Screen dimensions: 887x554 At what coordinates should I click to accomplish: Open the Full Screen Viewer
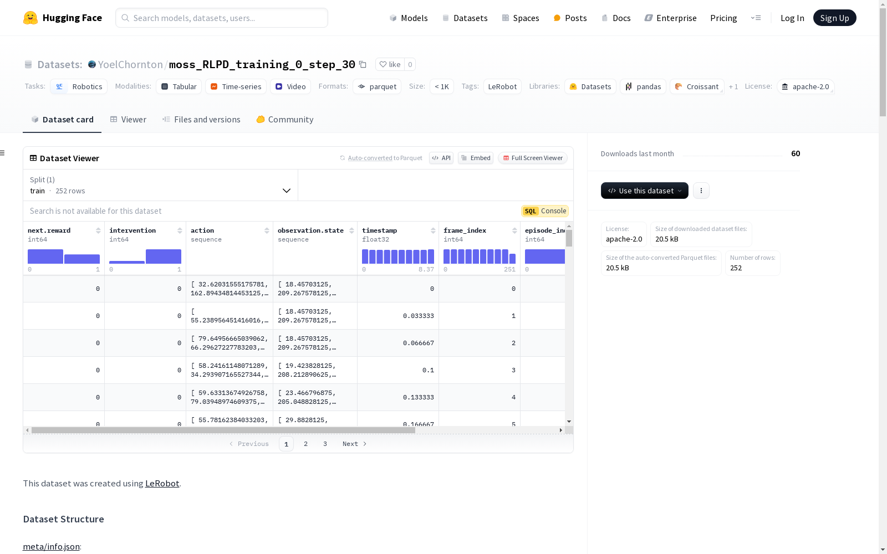pos(533,158)
